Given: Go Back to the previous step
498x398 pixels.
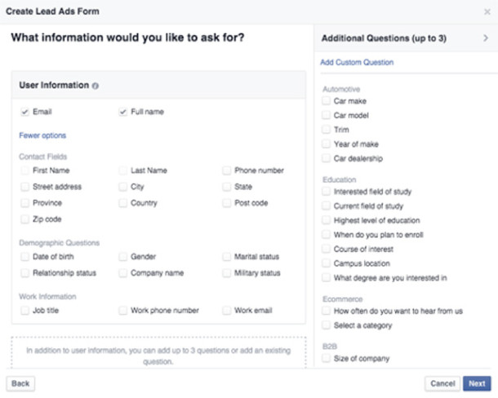Looking at the screenshot, I should click(20, 383).
